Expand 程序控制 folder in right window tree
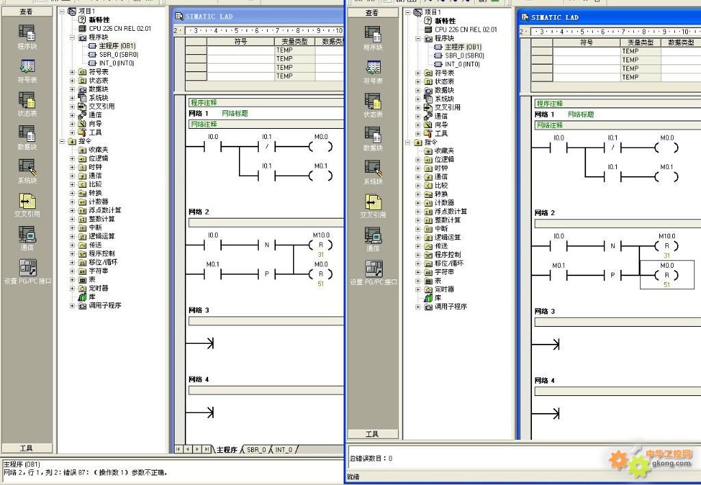Viewport: 701px width, 485px height. 418,255
